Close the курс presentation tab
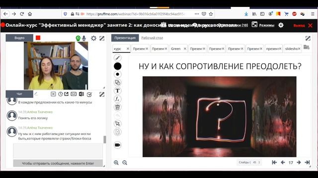This screenshot has height=178, width=318. click(128, 48)
